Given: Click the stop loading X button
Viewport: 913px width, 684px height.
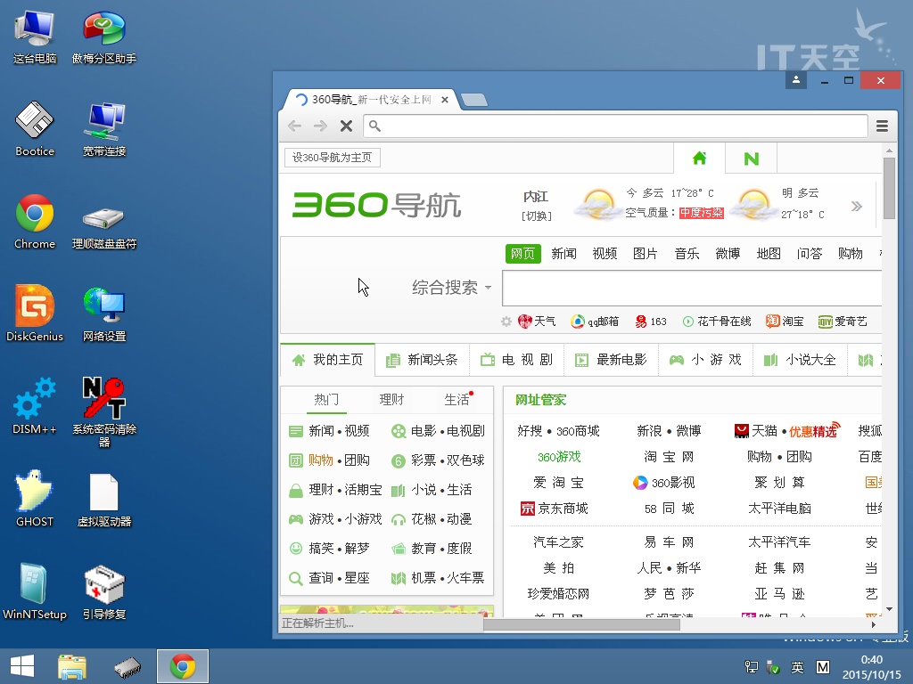Looking at the screenshot, I should tap(346, 126).
